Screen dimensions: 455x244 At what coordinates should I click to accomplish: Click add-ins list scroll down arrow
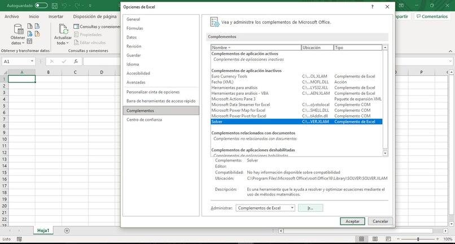tap(386, 153)
